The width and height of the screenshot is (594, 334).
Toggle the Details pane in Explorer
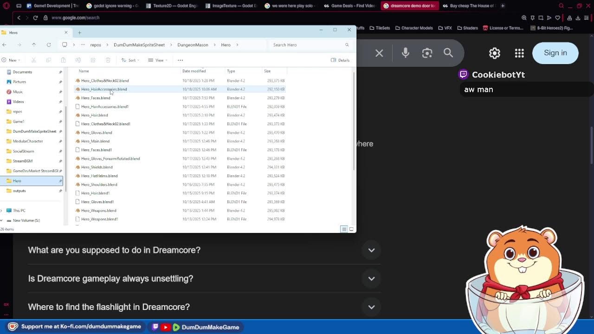340,60
